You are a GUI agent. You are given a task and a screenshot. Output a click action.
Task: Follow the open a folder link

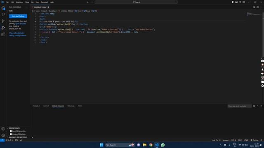pos(21,24)
